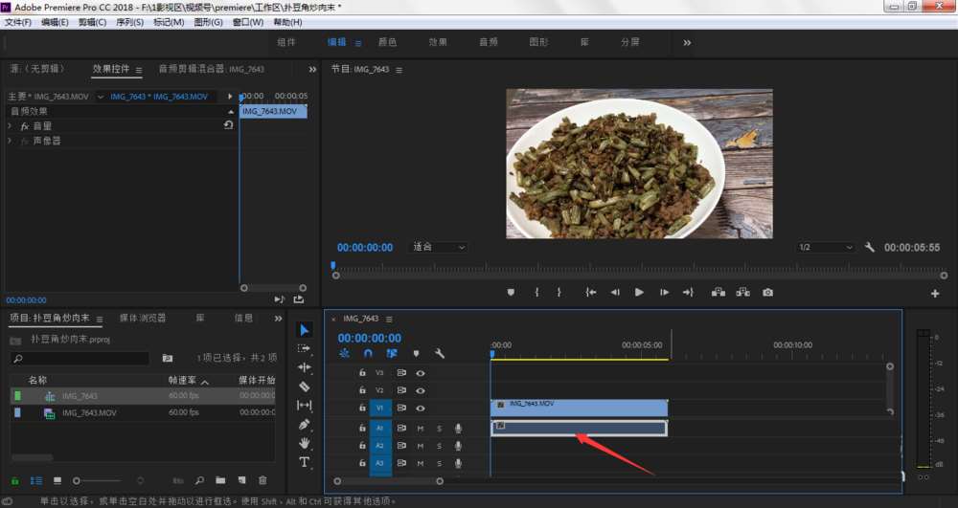The width and height of the screenshot is (958, 508).
Task: Select the Pen tool
Action: tap(305, 424)
